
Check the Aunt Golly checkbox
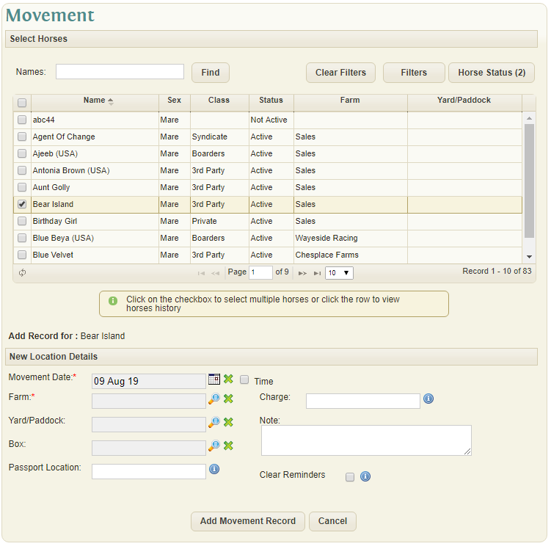click(x=22, y=187)
